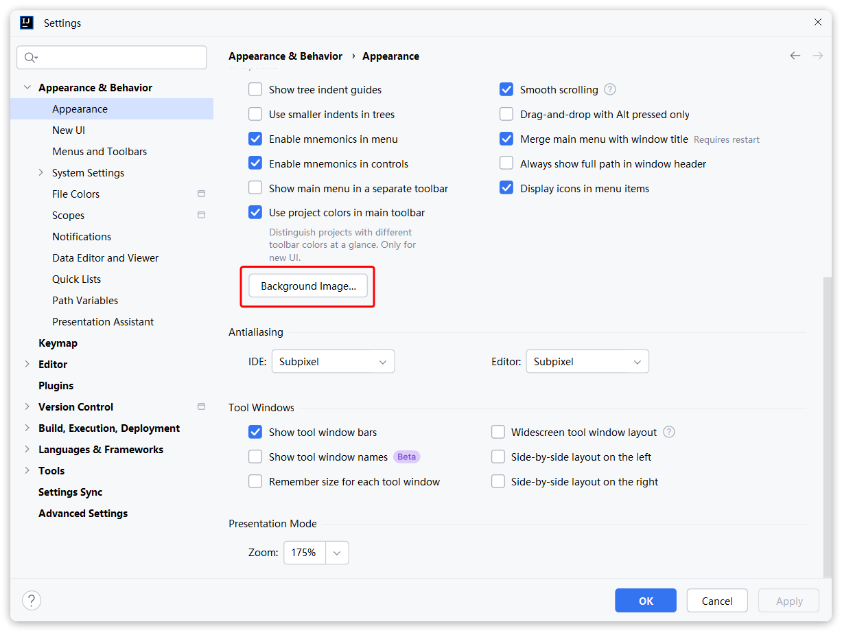Image resolution: width=842 pixels, height=633 pixels.
Task: Click the search magnifier icon
Action: (x=30, y=58)
